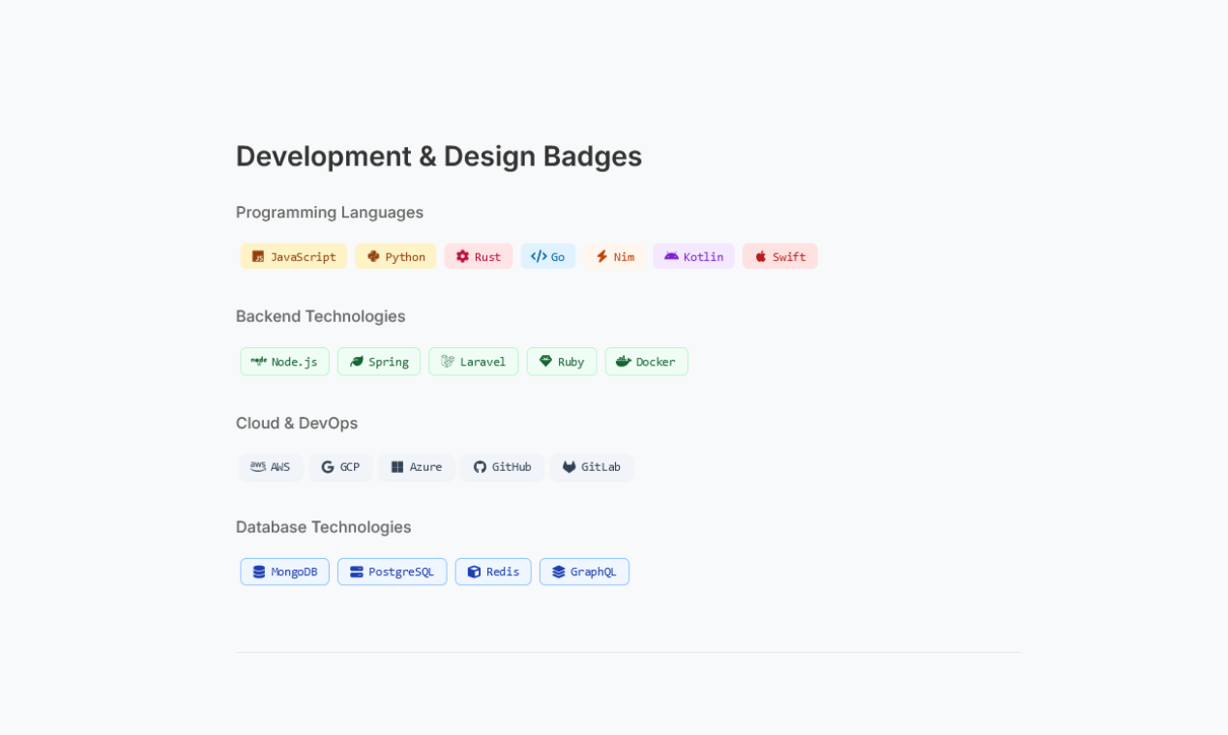1228x735 pixels.
Task: Click the MongoDB database icon
Action: click(x=259, y=572)
